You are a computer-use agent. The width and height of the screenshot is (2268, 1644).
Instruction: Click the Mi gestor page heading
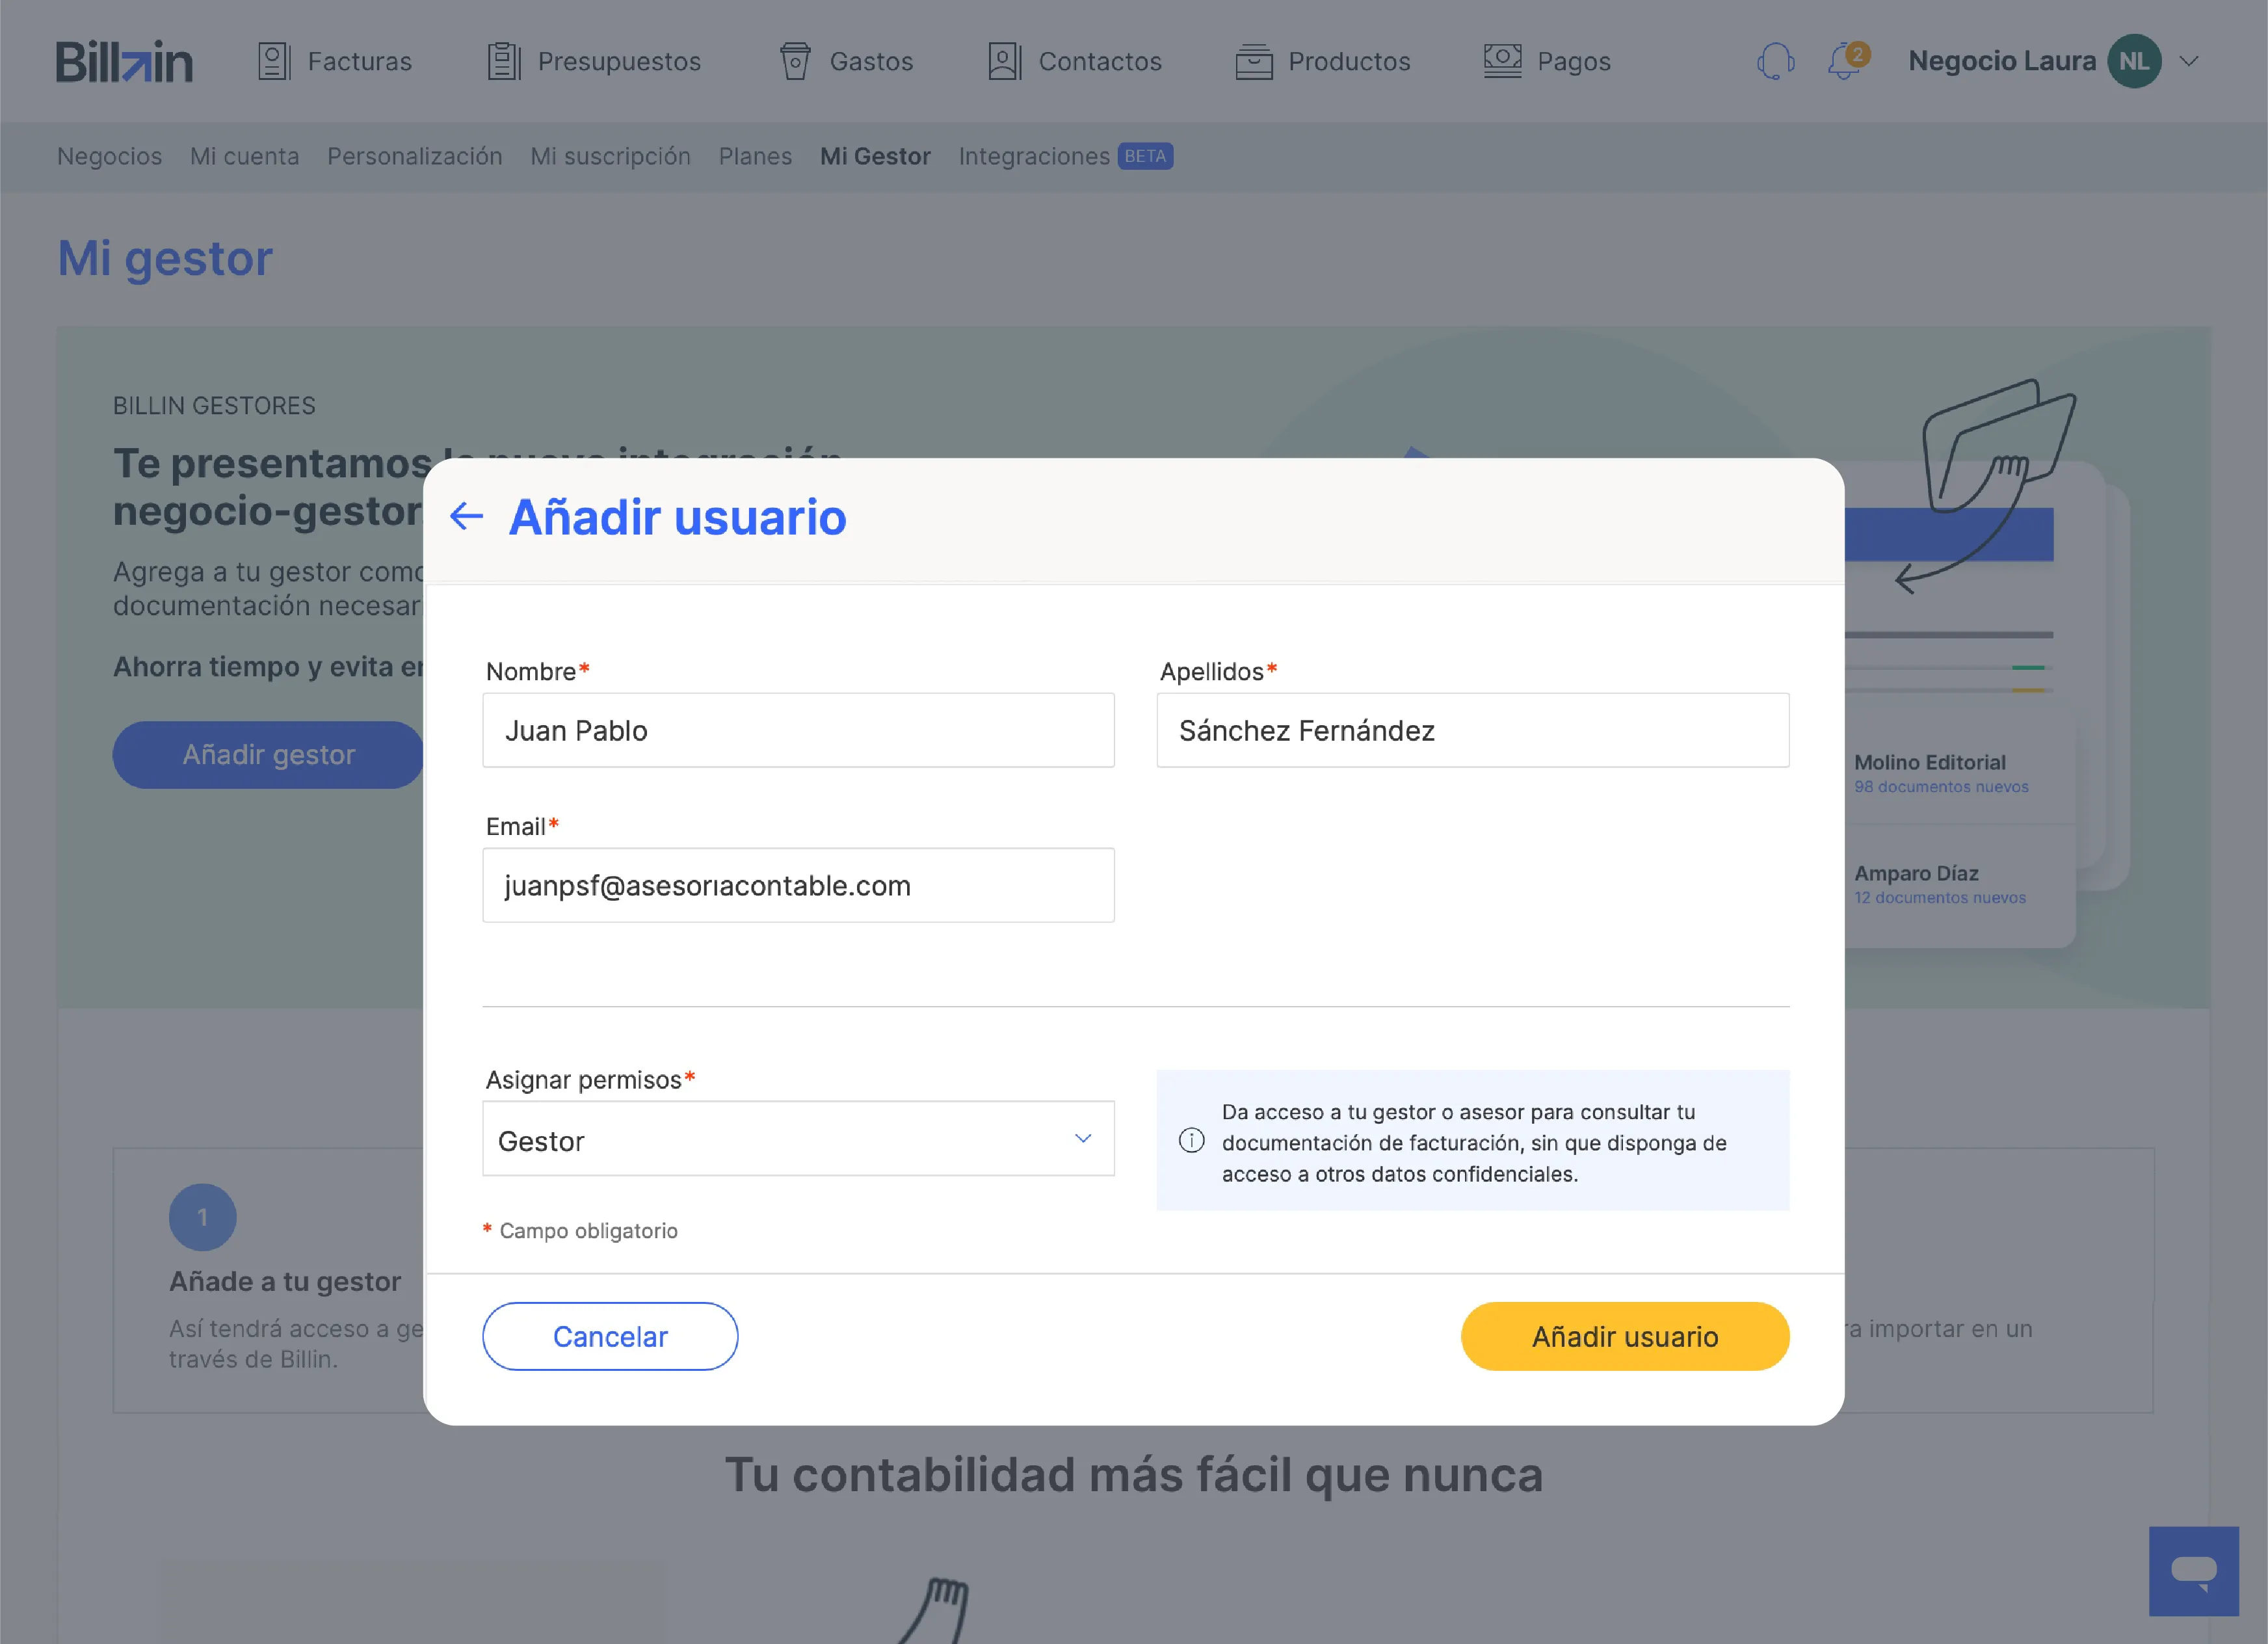(165, 258)
